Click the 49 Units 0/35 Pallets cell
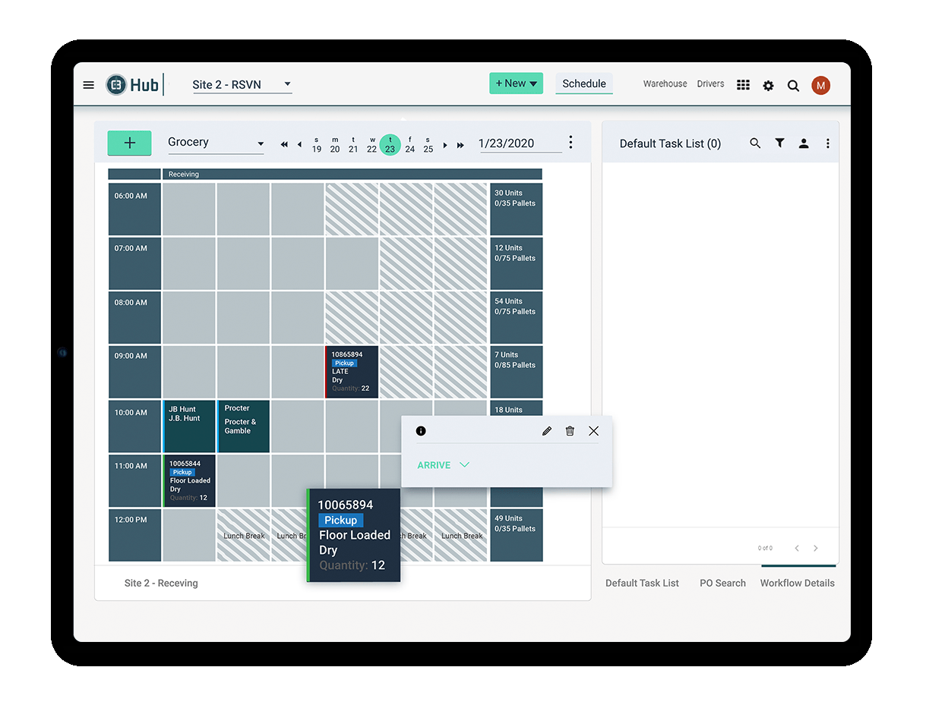 click(517, 535)
